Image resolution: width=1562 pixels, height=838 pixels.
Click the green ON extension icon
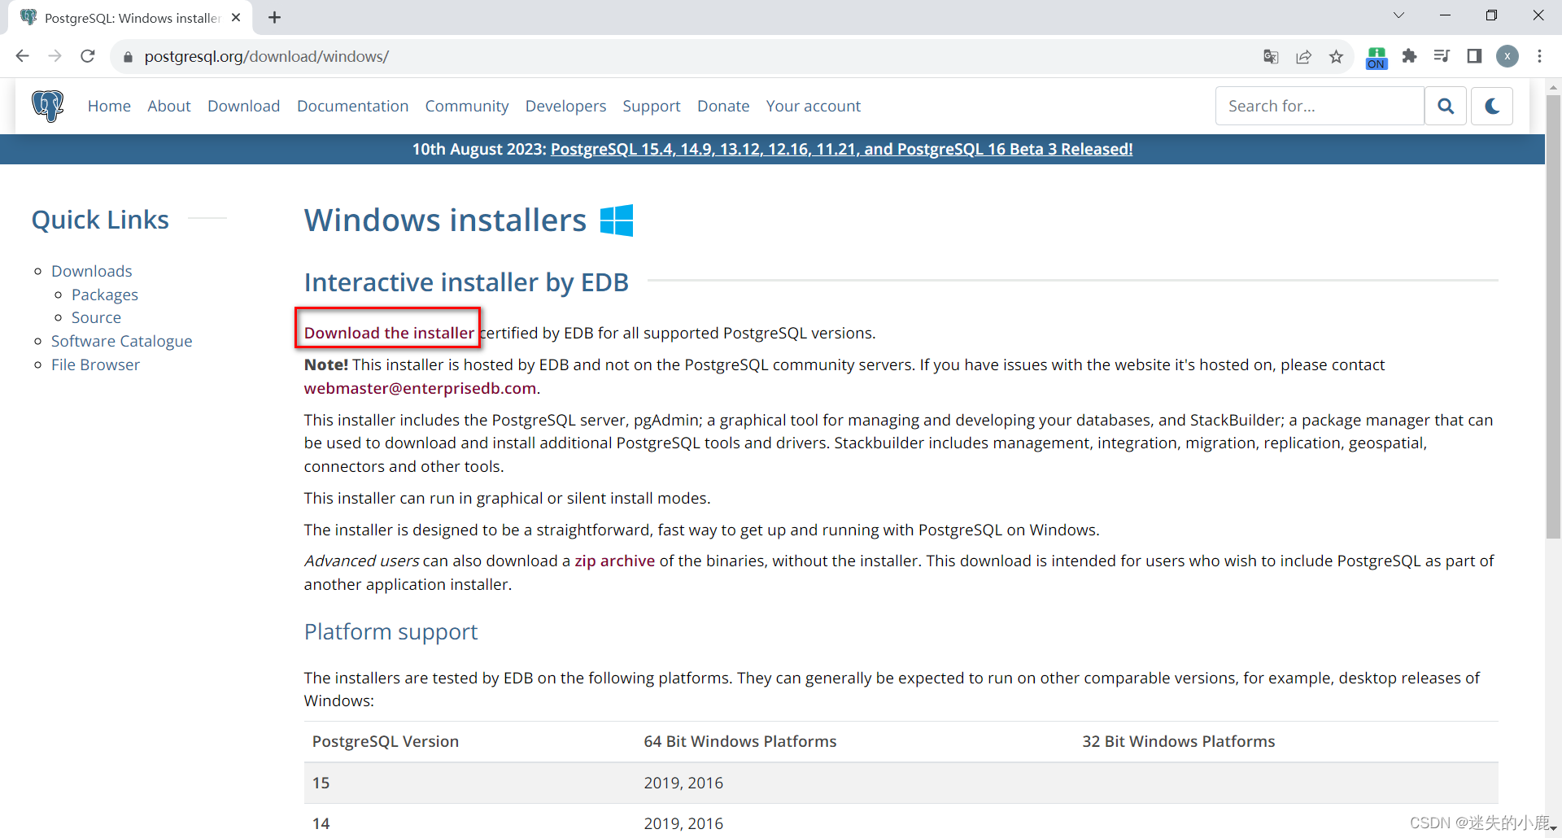coord(1377,57)
